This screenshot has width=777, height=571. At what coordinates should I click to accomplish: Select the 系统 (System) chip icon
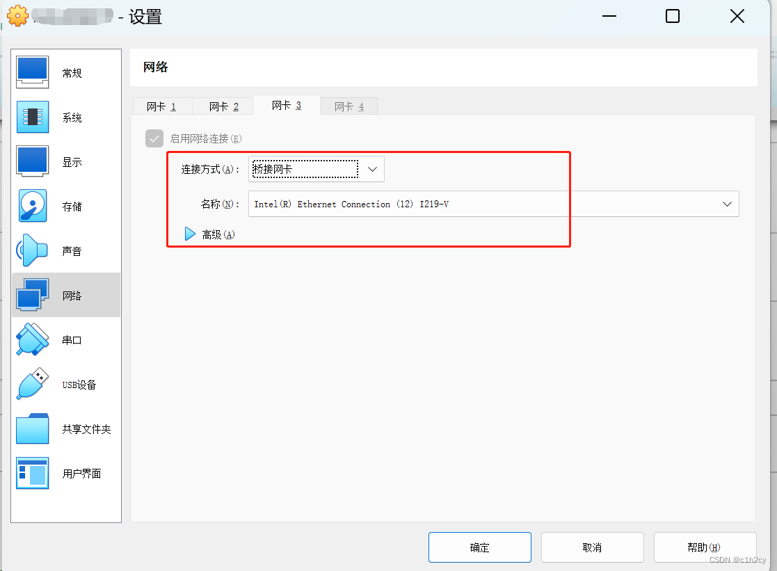click(32, 117)
